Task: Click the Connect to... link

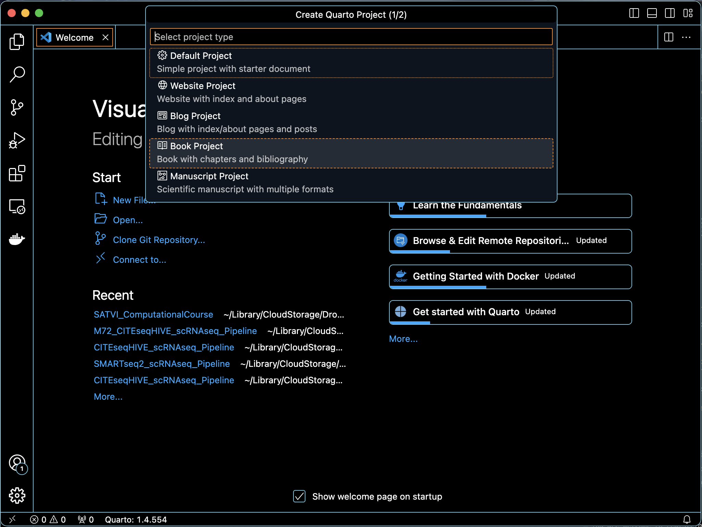Action: tap(139, 260)
